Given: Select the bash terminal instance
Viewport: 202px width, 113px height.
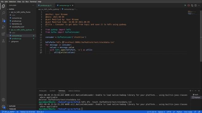Looking at the screenshot, I should pyautogui.click(x=196, y=94).
